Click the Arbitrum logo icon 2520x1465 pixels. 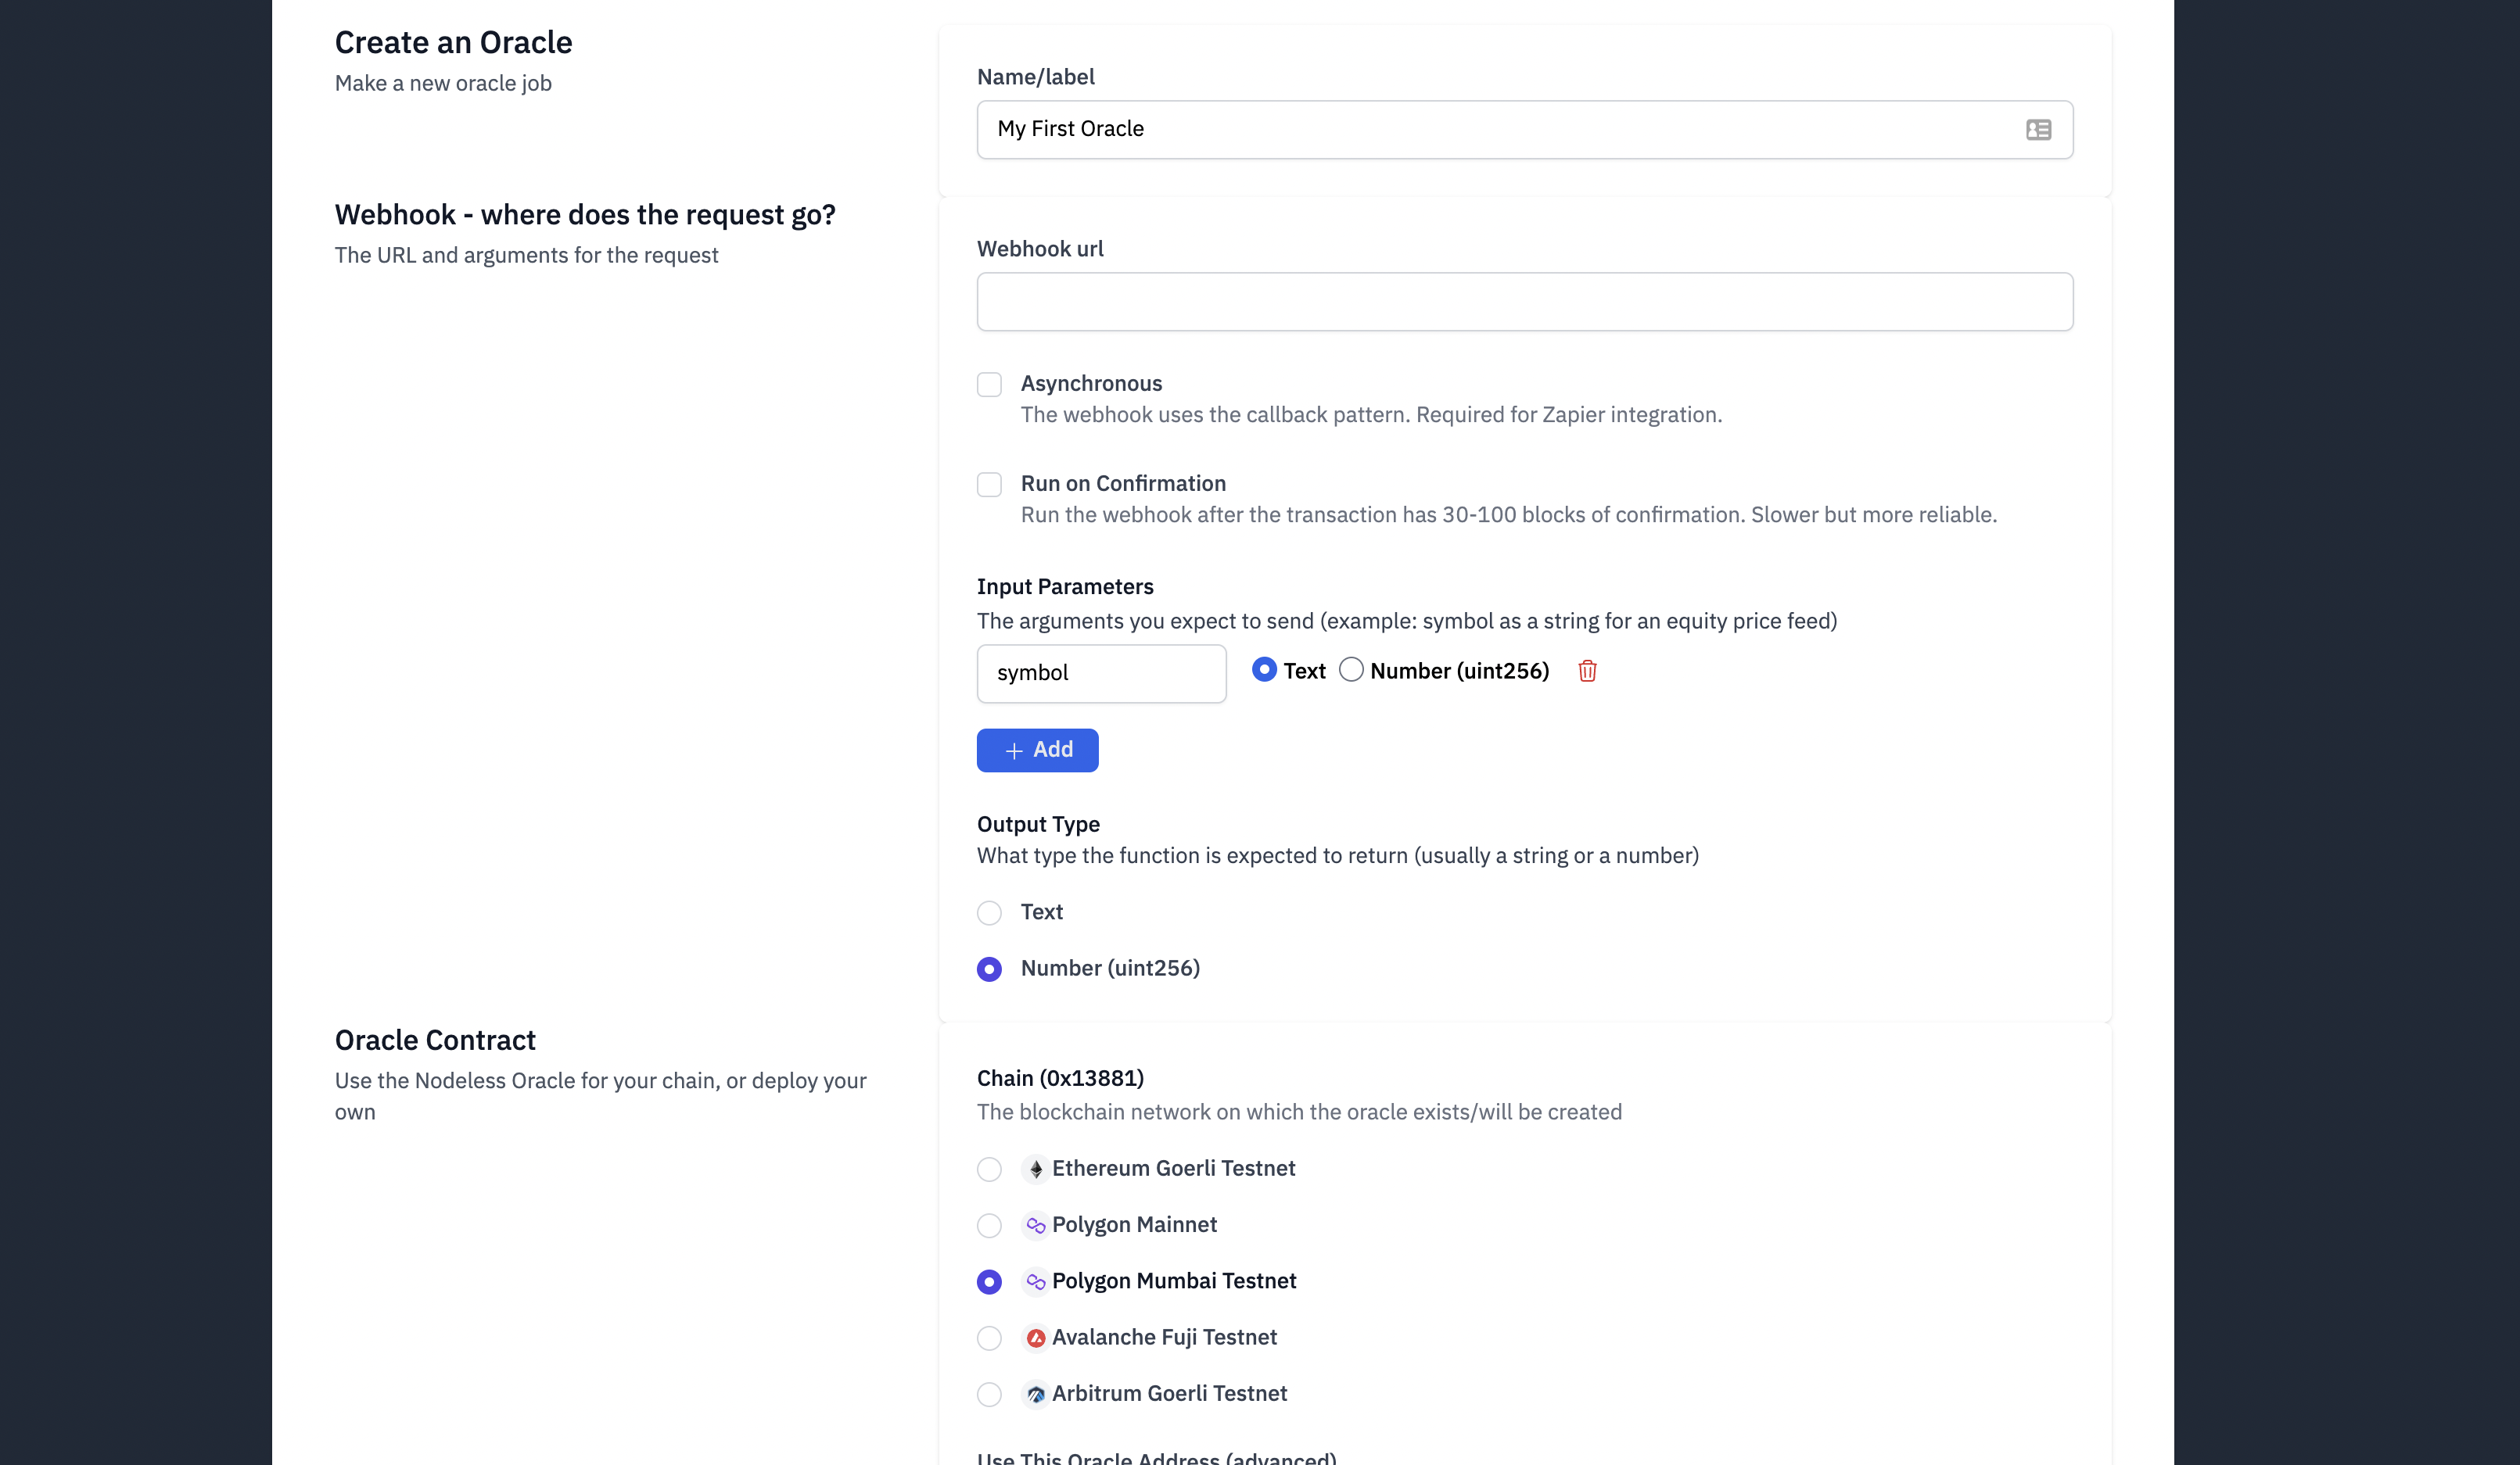(x=1035, y=1394)
